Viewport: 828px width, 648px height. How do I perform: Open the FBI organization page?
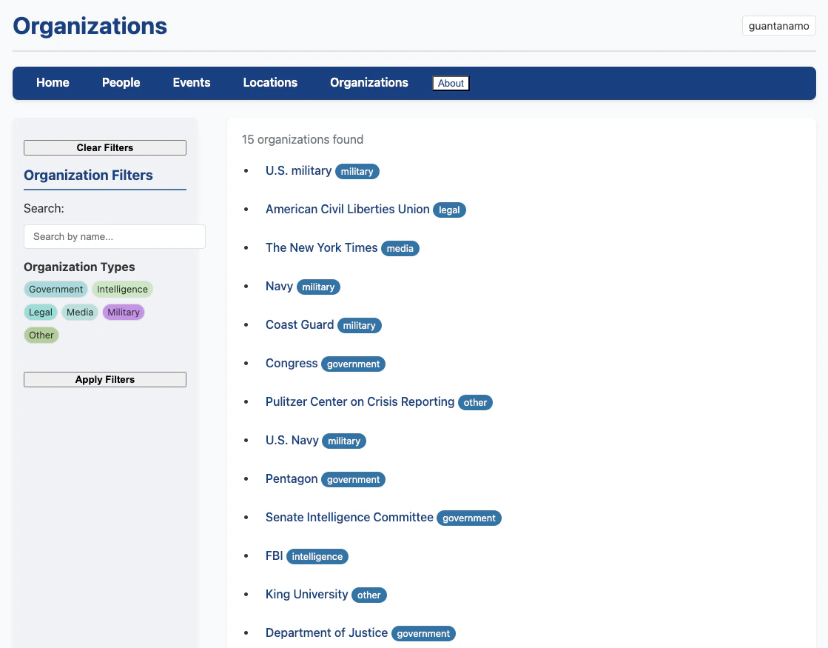click(x=275, y=555)
